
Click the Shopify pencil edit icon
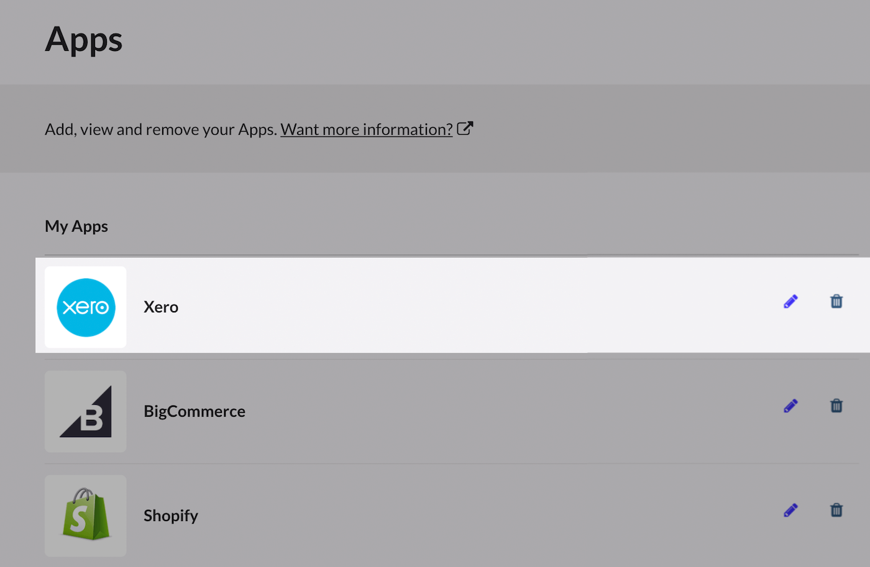coord(790,510)
